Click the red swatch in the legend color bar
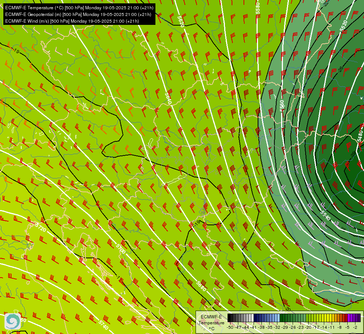Viewport: 364px width, 334px height. point(346,318)
